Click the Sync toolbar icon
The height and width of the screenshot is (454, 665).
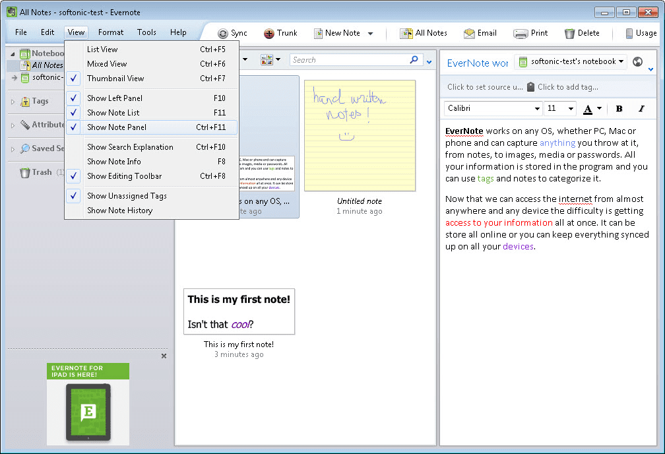point(223,34)
